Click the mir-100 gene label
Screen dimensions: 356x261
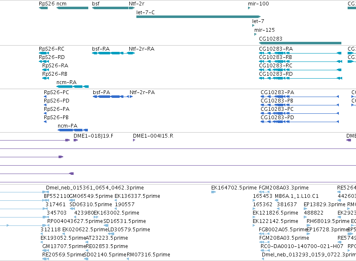click(x=259, y=4)
